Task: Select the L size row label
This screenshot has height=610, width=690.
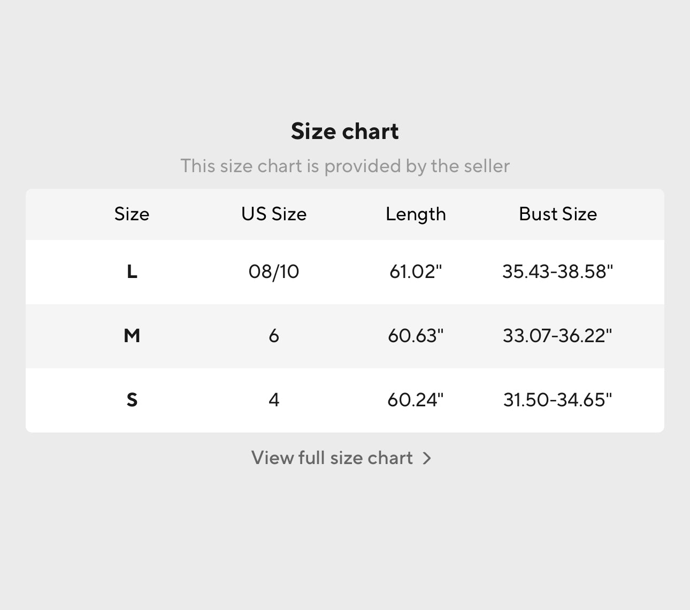Action: [132, 272]
